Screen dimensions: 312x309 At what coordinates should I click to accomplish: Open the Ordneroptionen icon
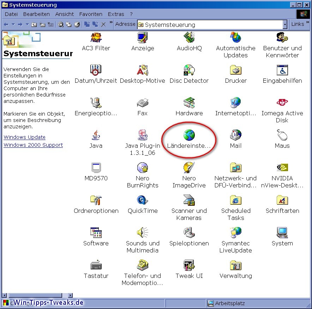96,200
